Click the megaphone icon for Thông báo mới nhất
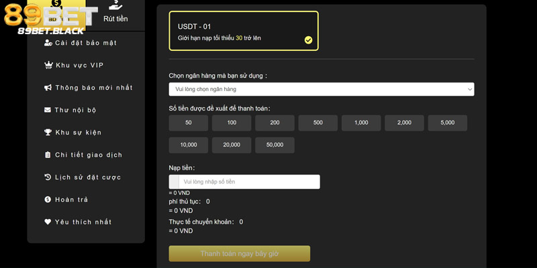This screenshot has height=268, width=537. [x=48, y=88]
